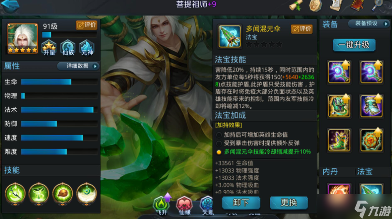Viewport: 392px width, 219px height.
Task: Open the 升星 star upgrade icon
Action: tap(49, 47)
